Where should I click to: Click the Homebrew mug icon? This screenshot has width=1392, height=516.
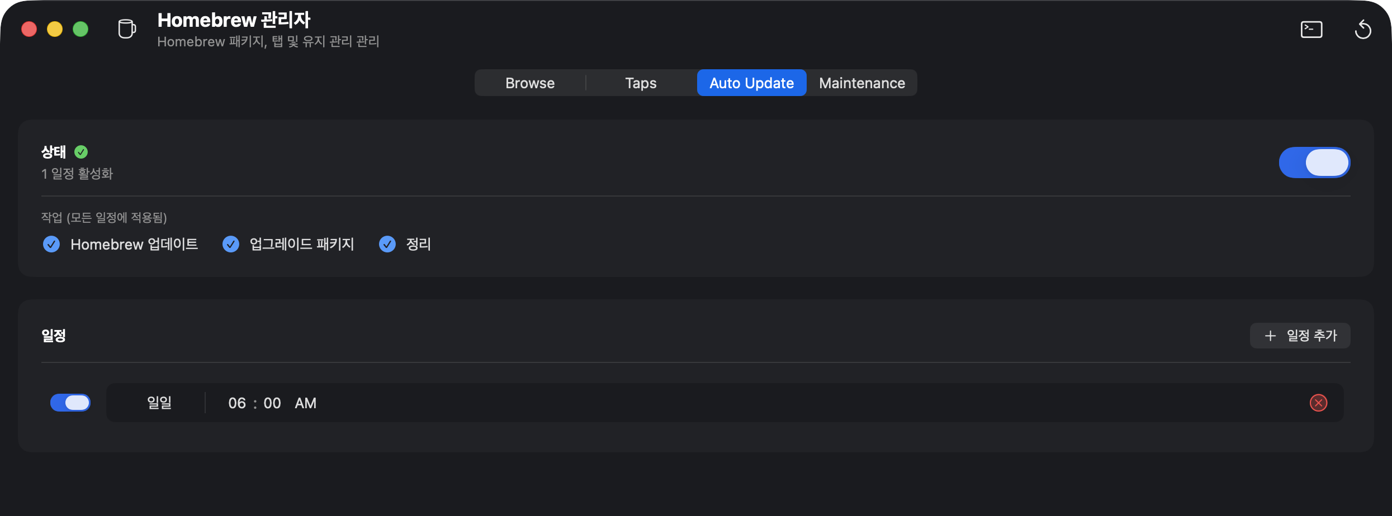point(127,29)
